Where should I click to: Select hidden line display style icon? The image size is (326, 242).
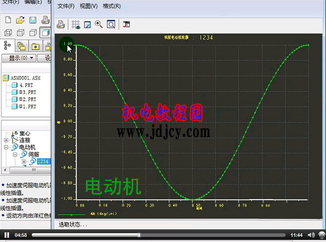pos(20,33)
